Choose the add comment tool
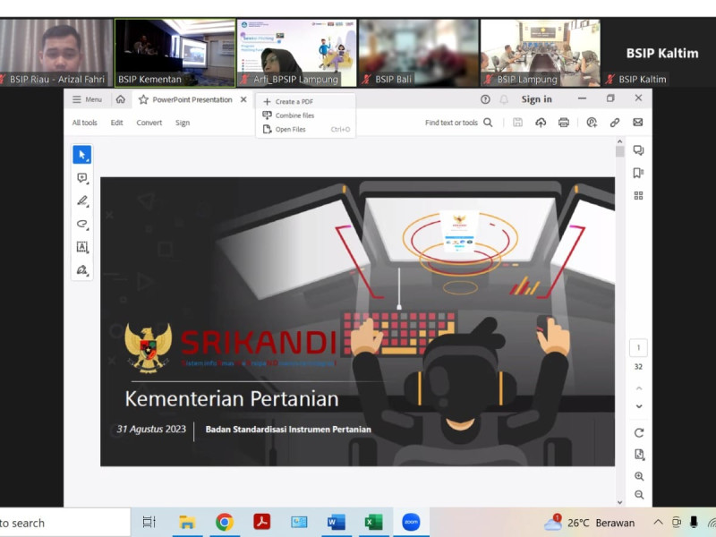Viewport: 716px width, 537px height. (82, 178)
